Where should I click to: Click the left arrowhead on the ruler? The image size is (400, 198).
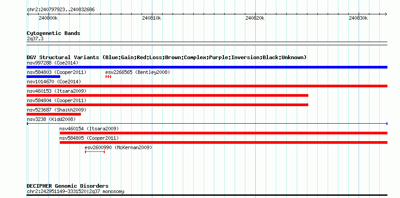[x=28, y=14]
